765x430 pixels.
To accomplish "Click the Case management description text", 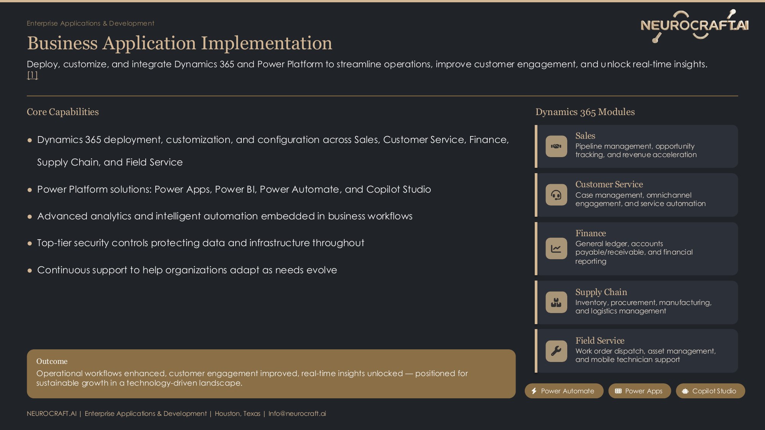I will 640,199.
